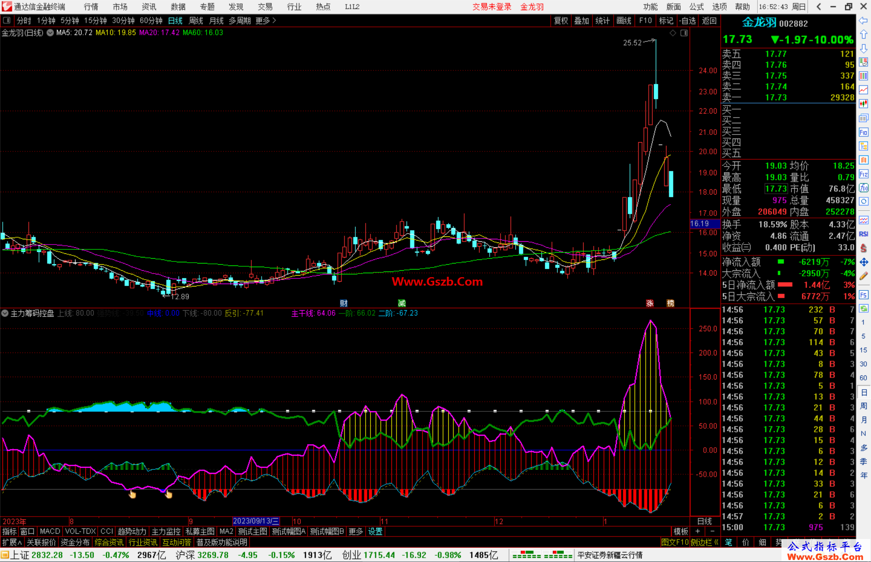Open the 公式 menu
Image resolution: width=871 pixels, height=562 pixels.
click(696, 6)
